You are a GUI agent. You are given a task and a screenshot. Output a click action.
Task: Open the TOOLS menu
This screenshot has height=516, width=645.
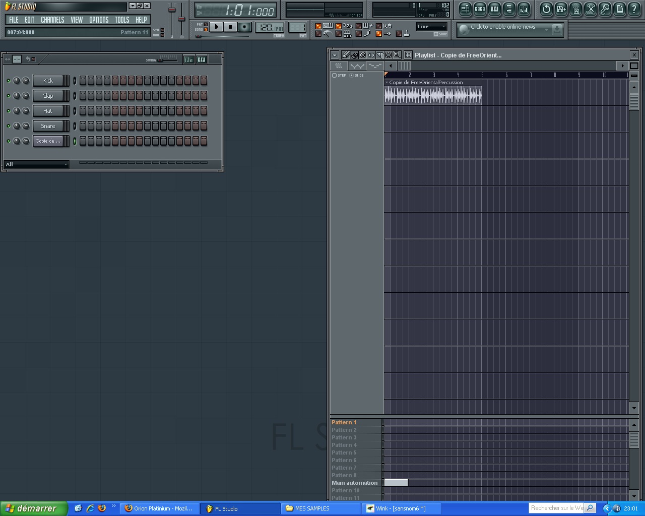[122, 20]
